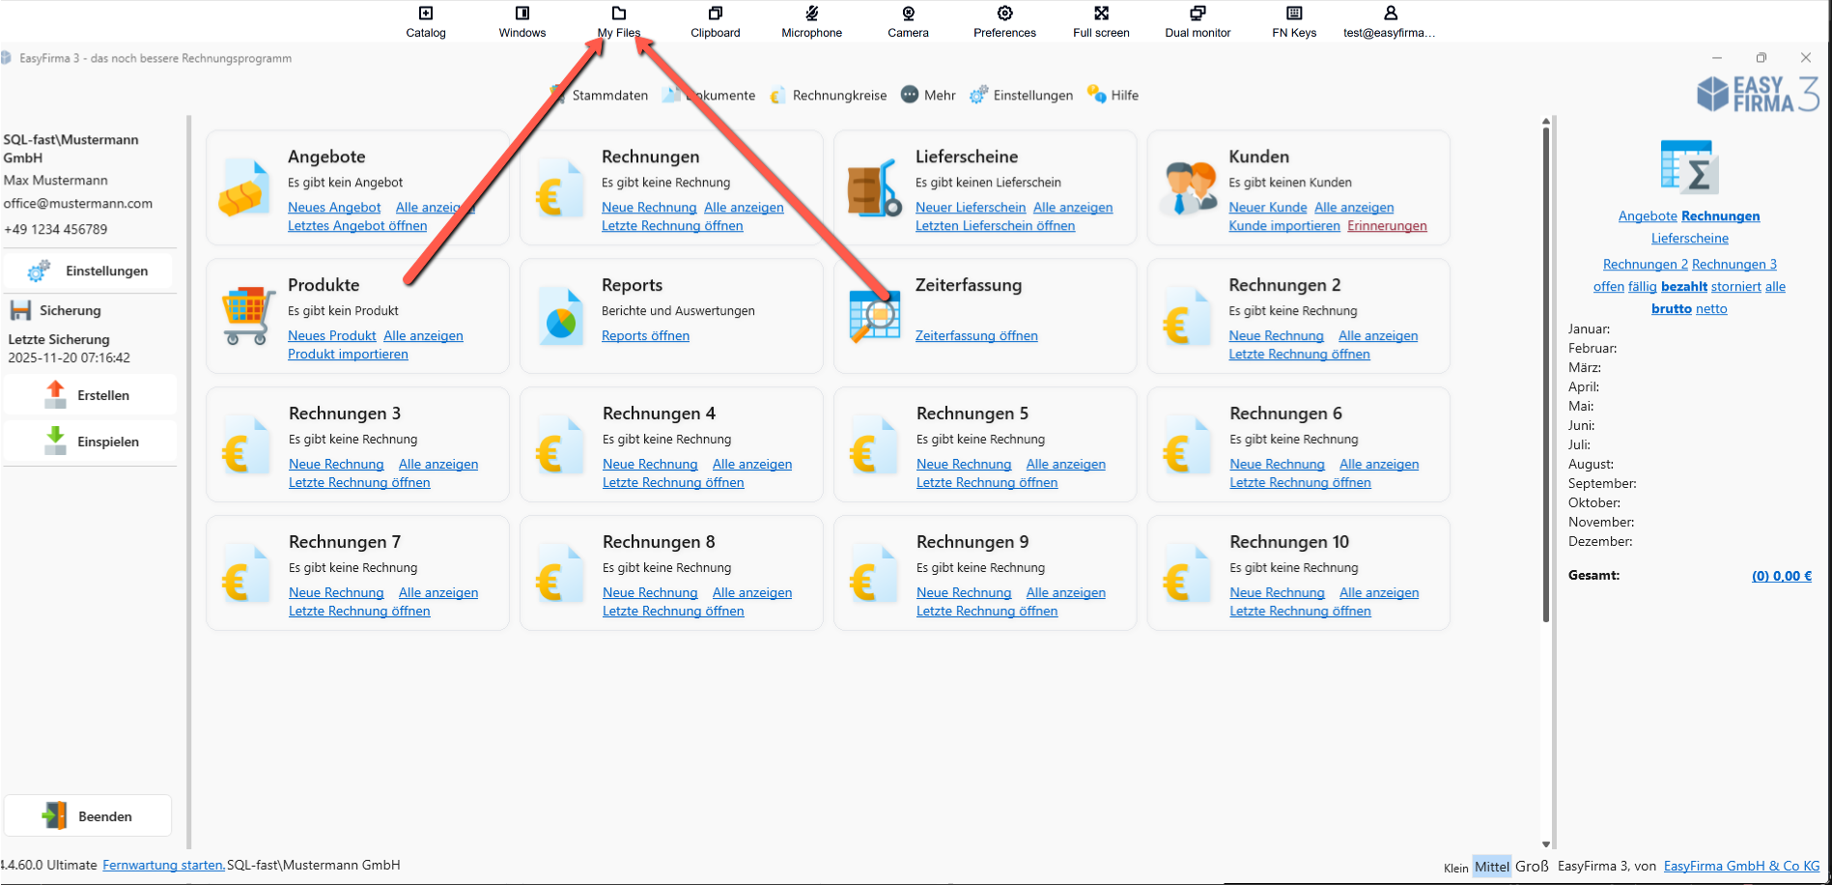The width and height of the screenshot is (1832, 885).
Task: Click the Beenden exit door icon
Action: pos(55,814)
